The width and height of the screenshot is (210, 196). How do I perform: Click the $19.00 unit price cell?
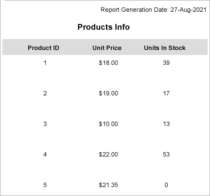(x=109, y=94)
